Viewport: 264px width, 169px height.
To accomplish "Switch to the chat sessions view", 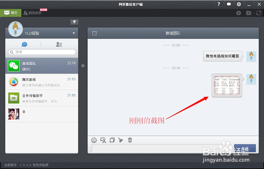I will pyautogui.click(x=24, y=44).
